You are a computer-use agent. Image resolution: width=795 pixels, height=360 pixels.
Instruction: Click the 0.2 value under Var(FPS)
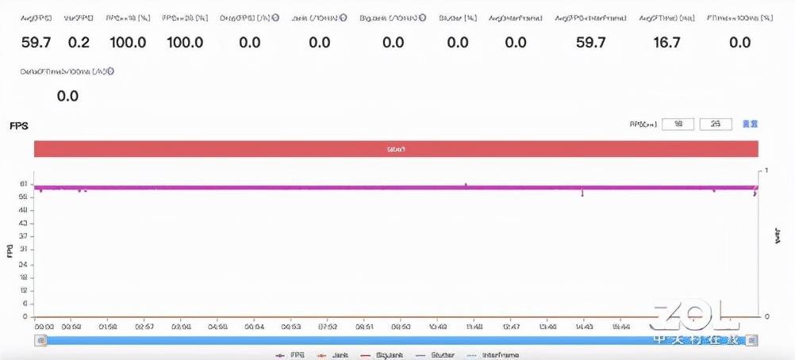pos(79,42)
